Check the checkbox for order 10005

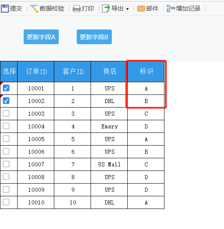pyautogui.click(x=6, y=139)
